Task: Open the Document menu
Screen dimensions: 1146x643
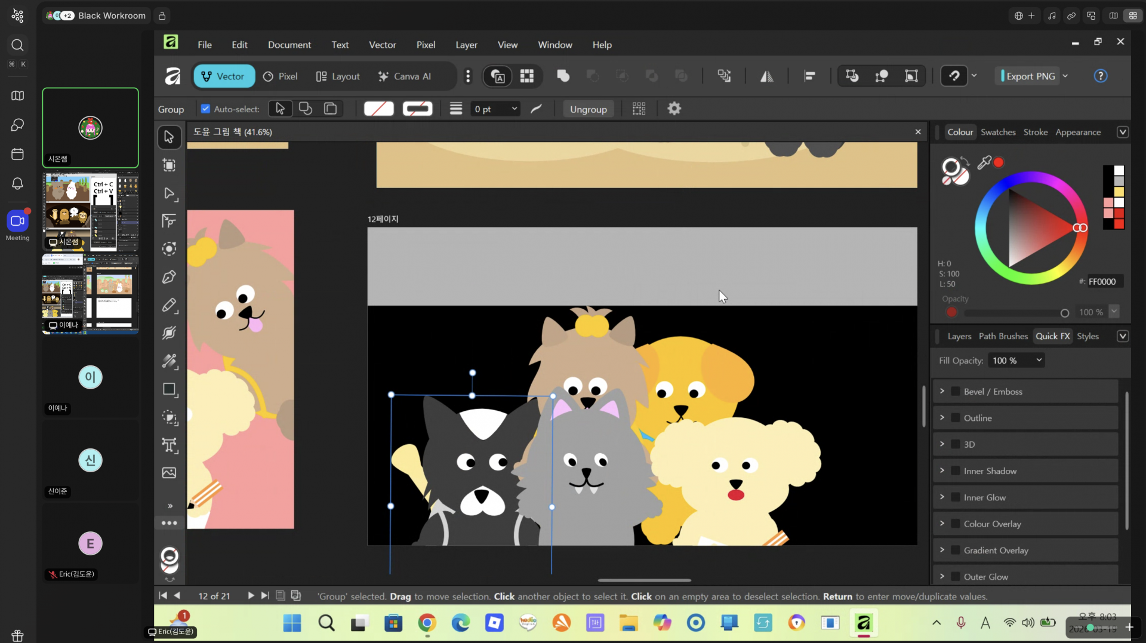Action: [x=289, y=45]
